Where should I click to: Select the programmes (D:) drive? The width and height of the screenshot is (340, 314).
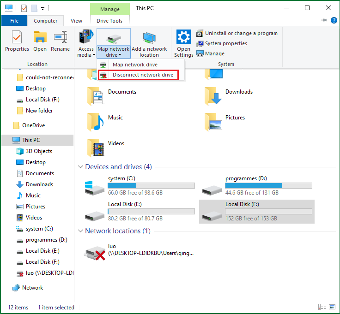click(x=212, y=187)
